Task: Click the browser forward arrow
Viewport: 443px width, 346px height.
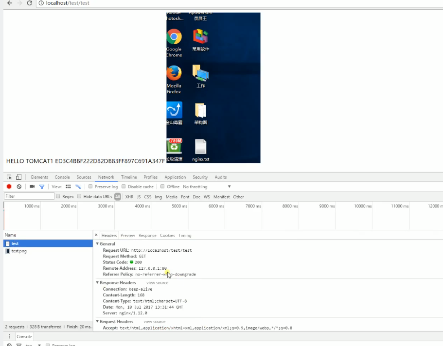Action: [19, 3]
